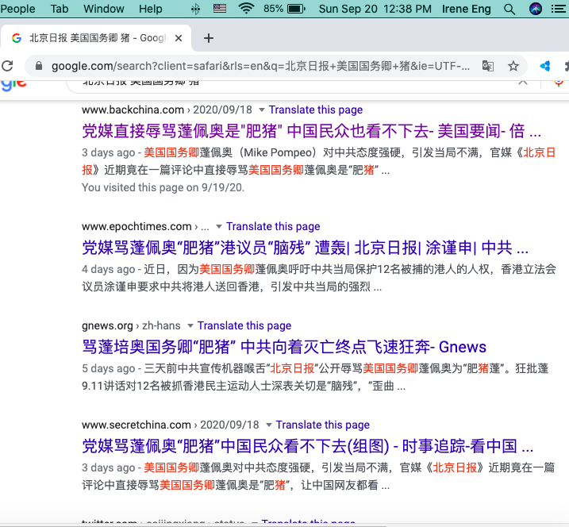Open the Gnews result headline link
Screen dimensions: 569x527
point(284,347)
